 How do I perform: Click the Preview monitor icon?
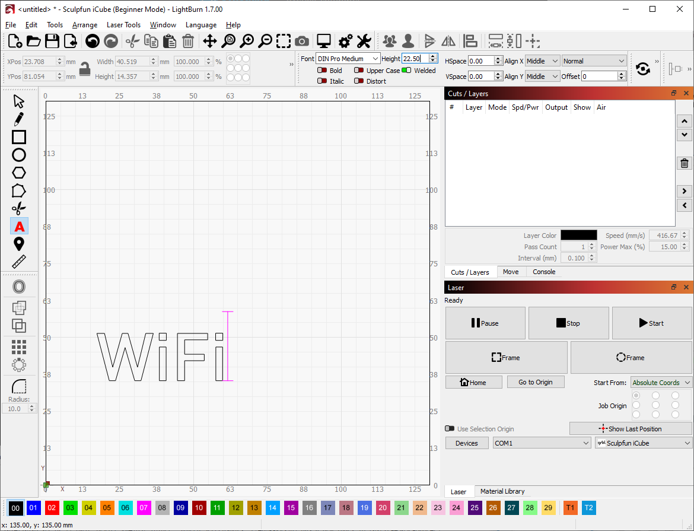323,41
